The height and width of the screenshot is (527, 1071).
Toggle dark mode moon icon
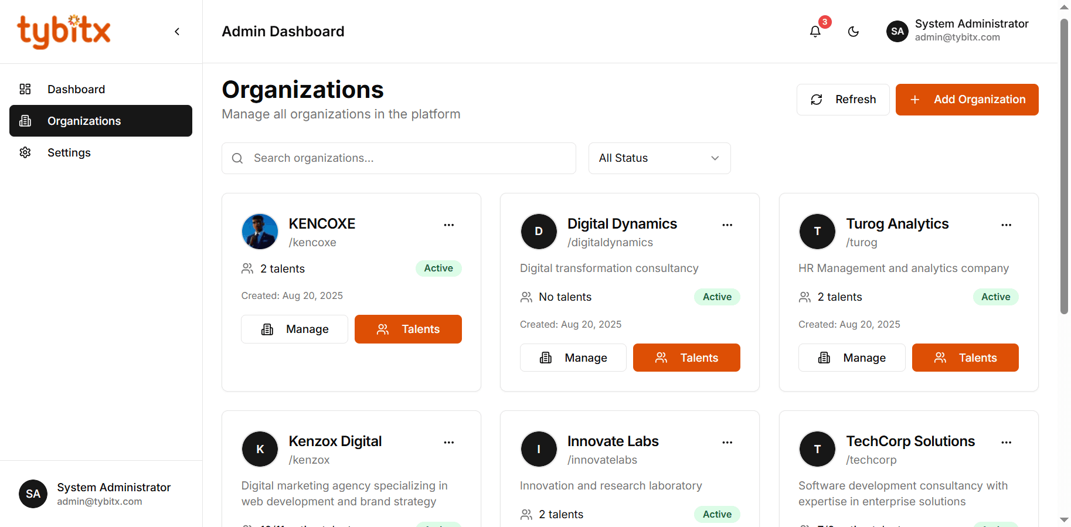pos(854,32)
